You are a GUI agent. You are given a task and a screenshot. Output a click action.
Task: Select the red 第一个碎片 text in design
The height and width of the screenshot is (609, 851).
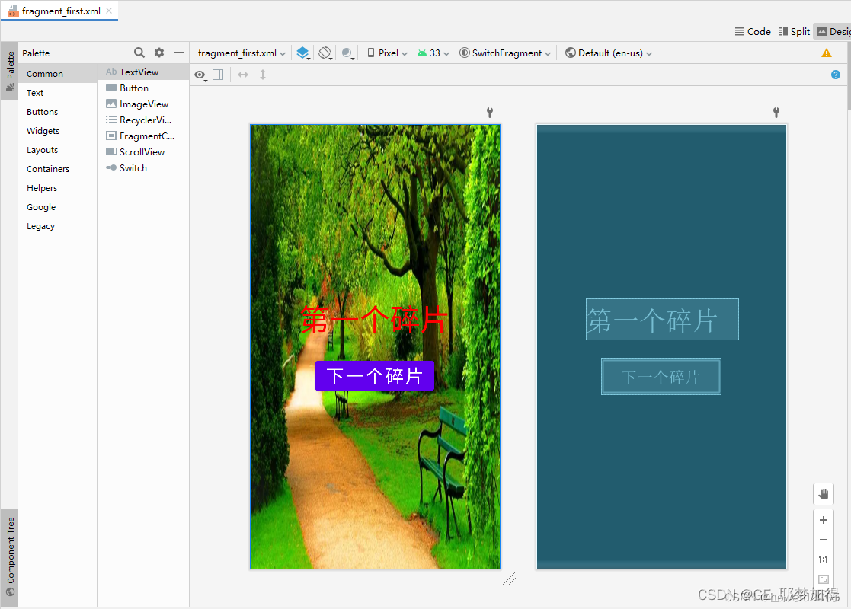[x=374, y=320]
